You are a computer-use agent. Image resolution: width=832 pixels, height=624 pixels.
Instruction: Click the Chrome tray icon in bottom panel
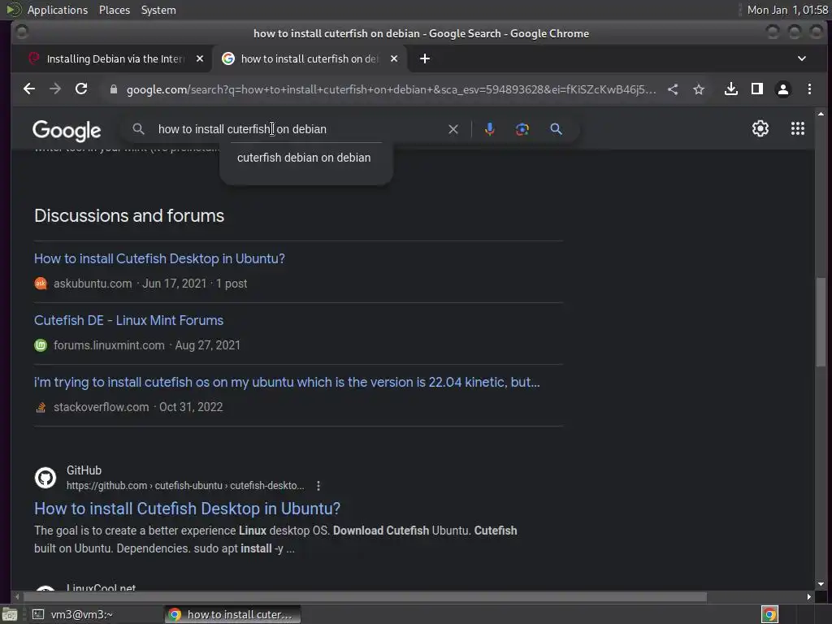tap(769, 614)
